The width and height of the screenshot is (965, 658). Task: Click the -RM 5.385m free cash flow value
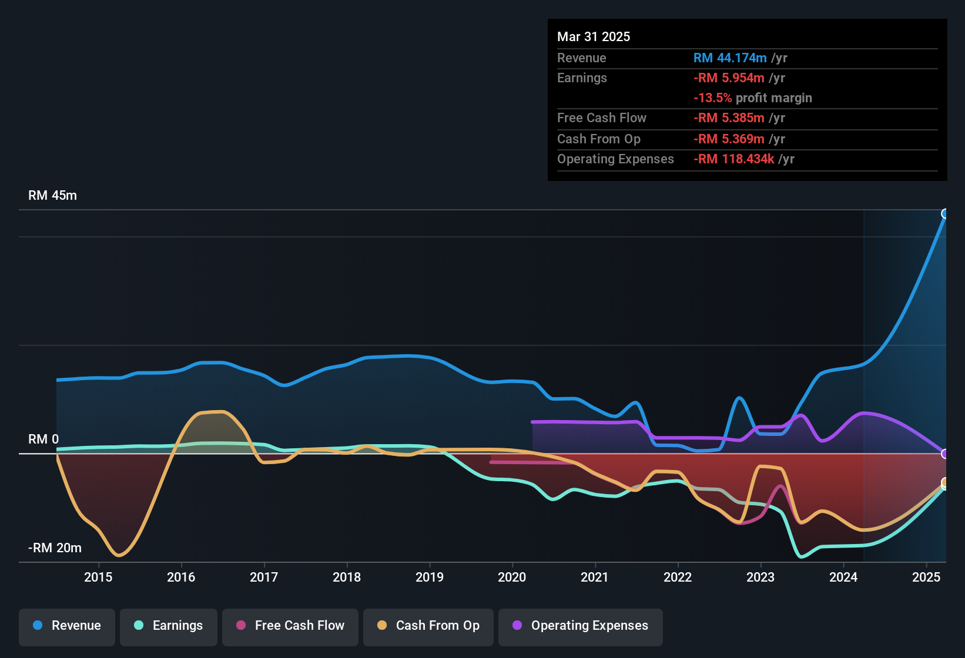tap(729, 117)
